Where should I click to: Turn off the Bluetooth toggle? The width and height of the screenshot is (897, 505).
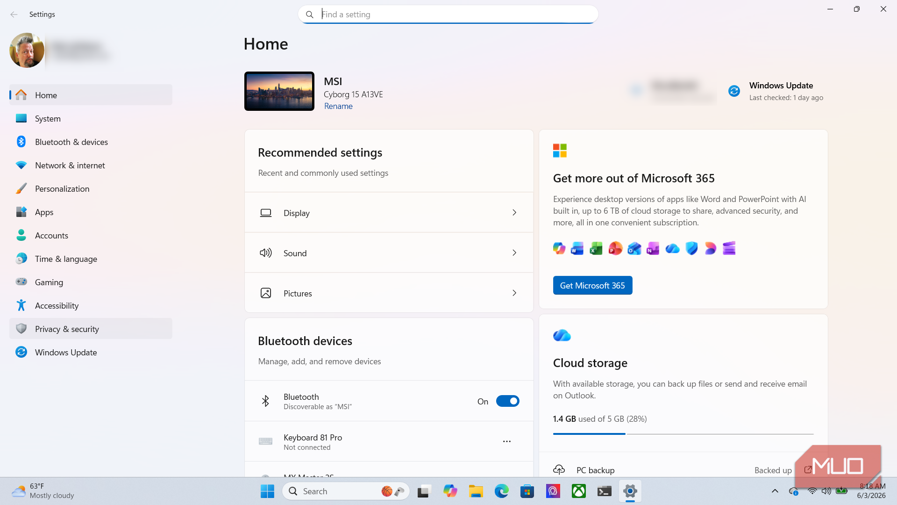pos(508,401)
